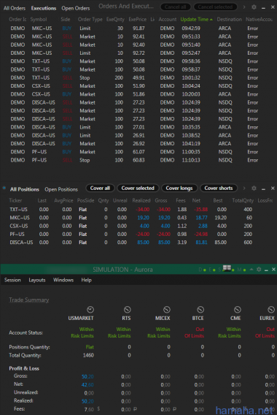Select the PF~US Stop execution at 11:10:13
The width and height of the screenshot is (277, 415).
(138, 160)
